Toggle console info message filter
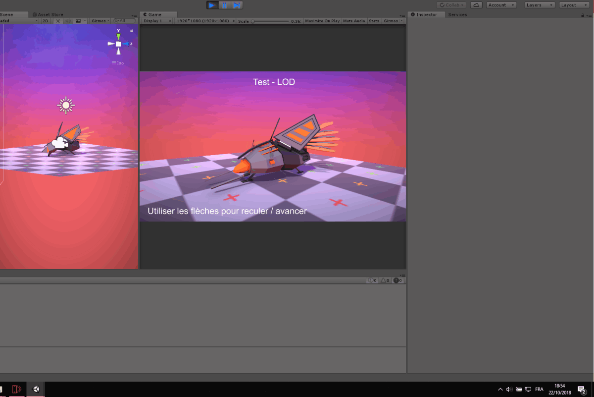The height and width of the screenshot is (397, 594). pos(372,281)
